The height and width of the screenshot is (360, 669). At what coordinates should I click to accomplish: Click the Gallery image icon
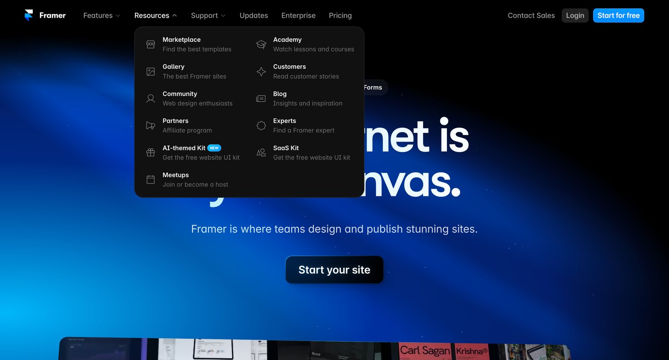[150, 72]
